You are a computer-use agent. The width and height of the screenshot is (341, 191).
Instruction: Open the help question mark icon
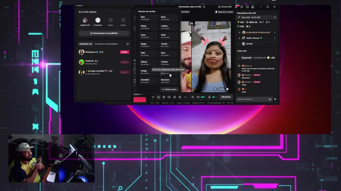point(242,7)
